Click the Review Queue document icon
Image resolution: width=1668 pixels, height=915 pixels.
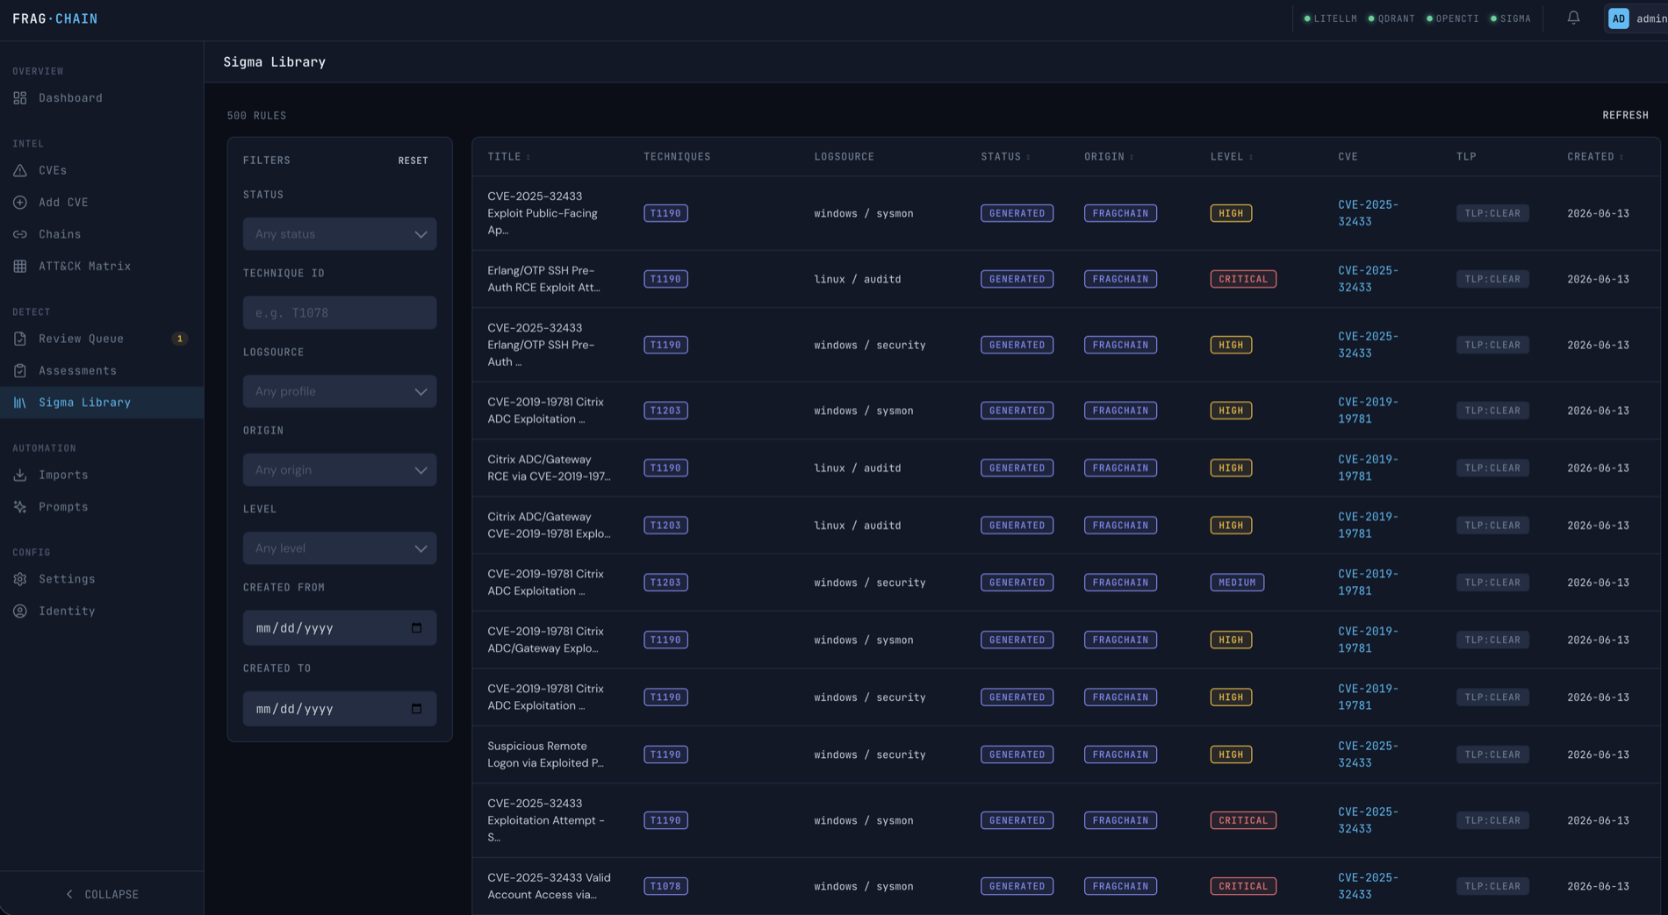click(x=20, y=339)
